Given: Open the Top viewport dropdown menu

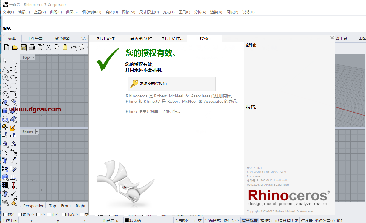Looking at the screenshot, I should 33,57.
